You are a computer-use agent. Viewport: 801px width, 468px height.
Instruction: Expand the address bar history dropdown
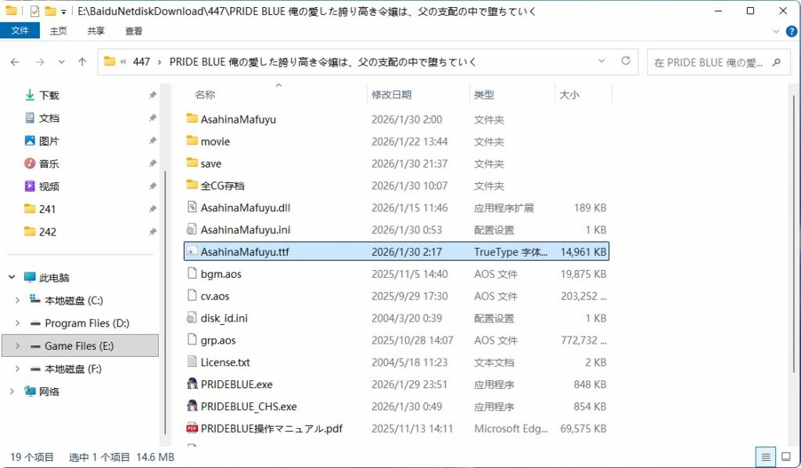[602, 61]
